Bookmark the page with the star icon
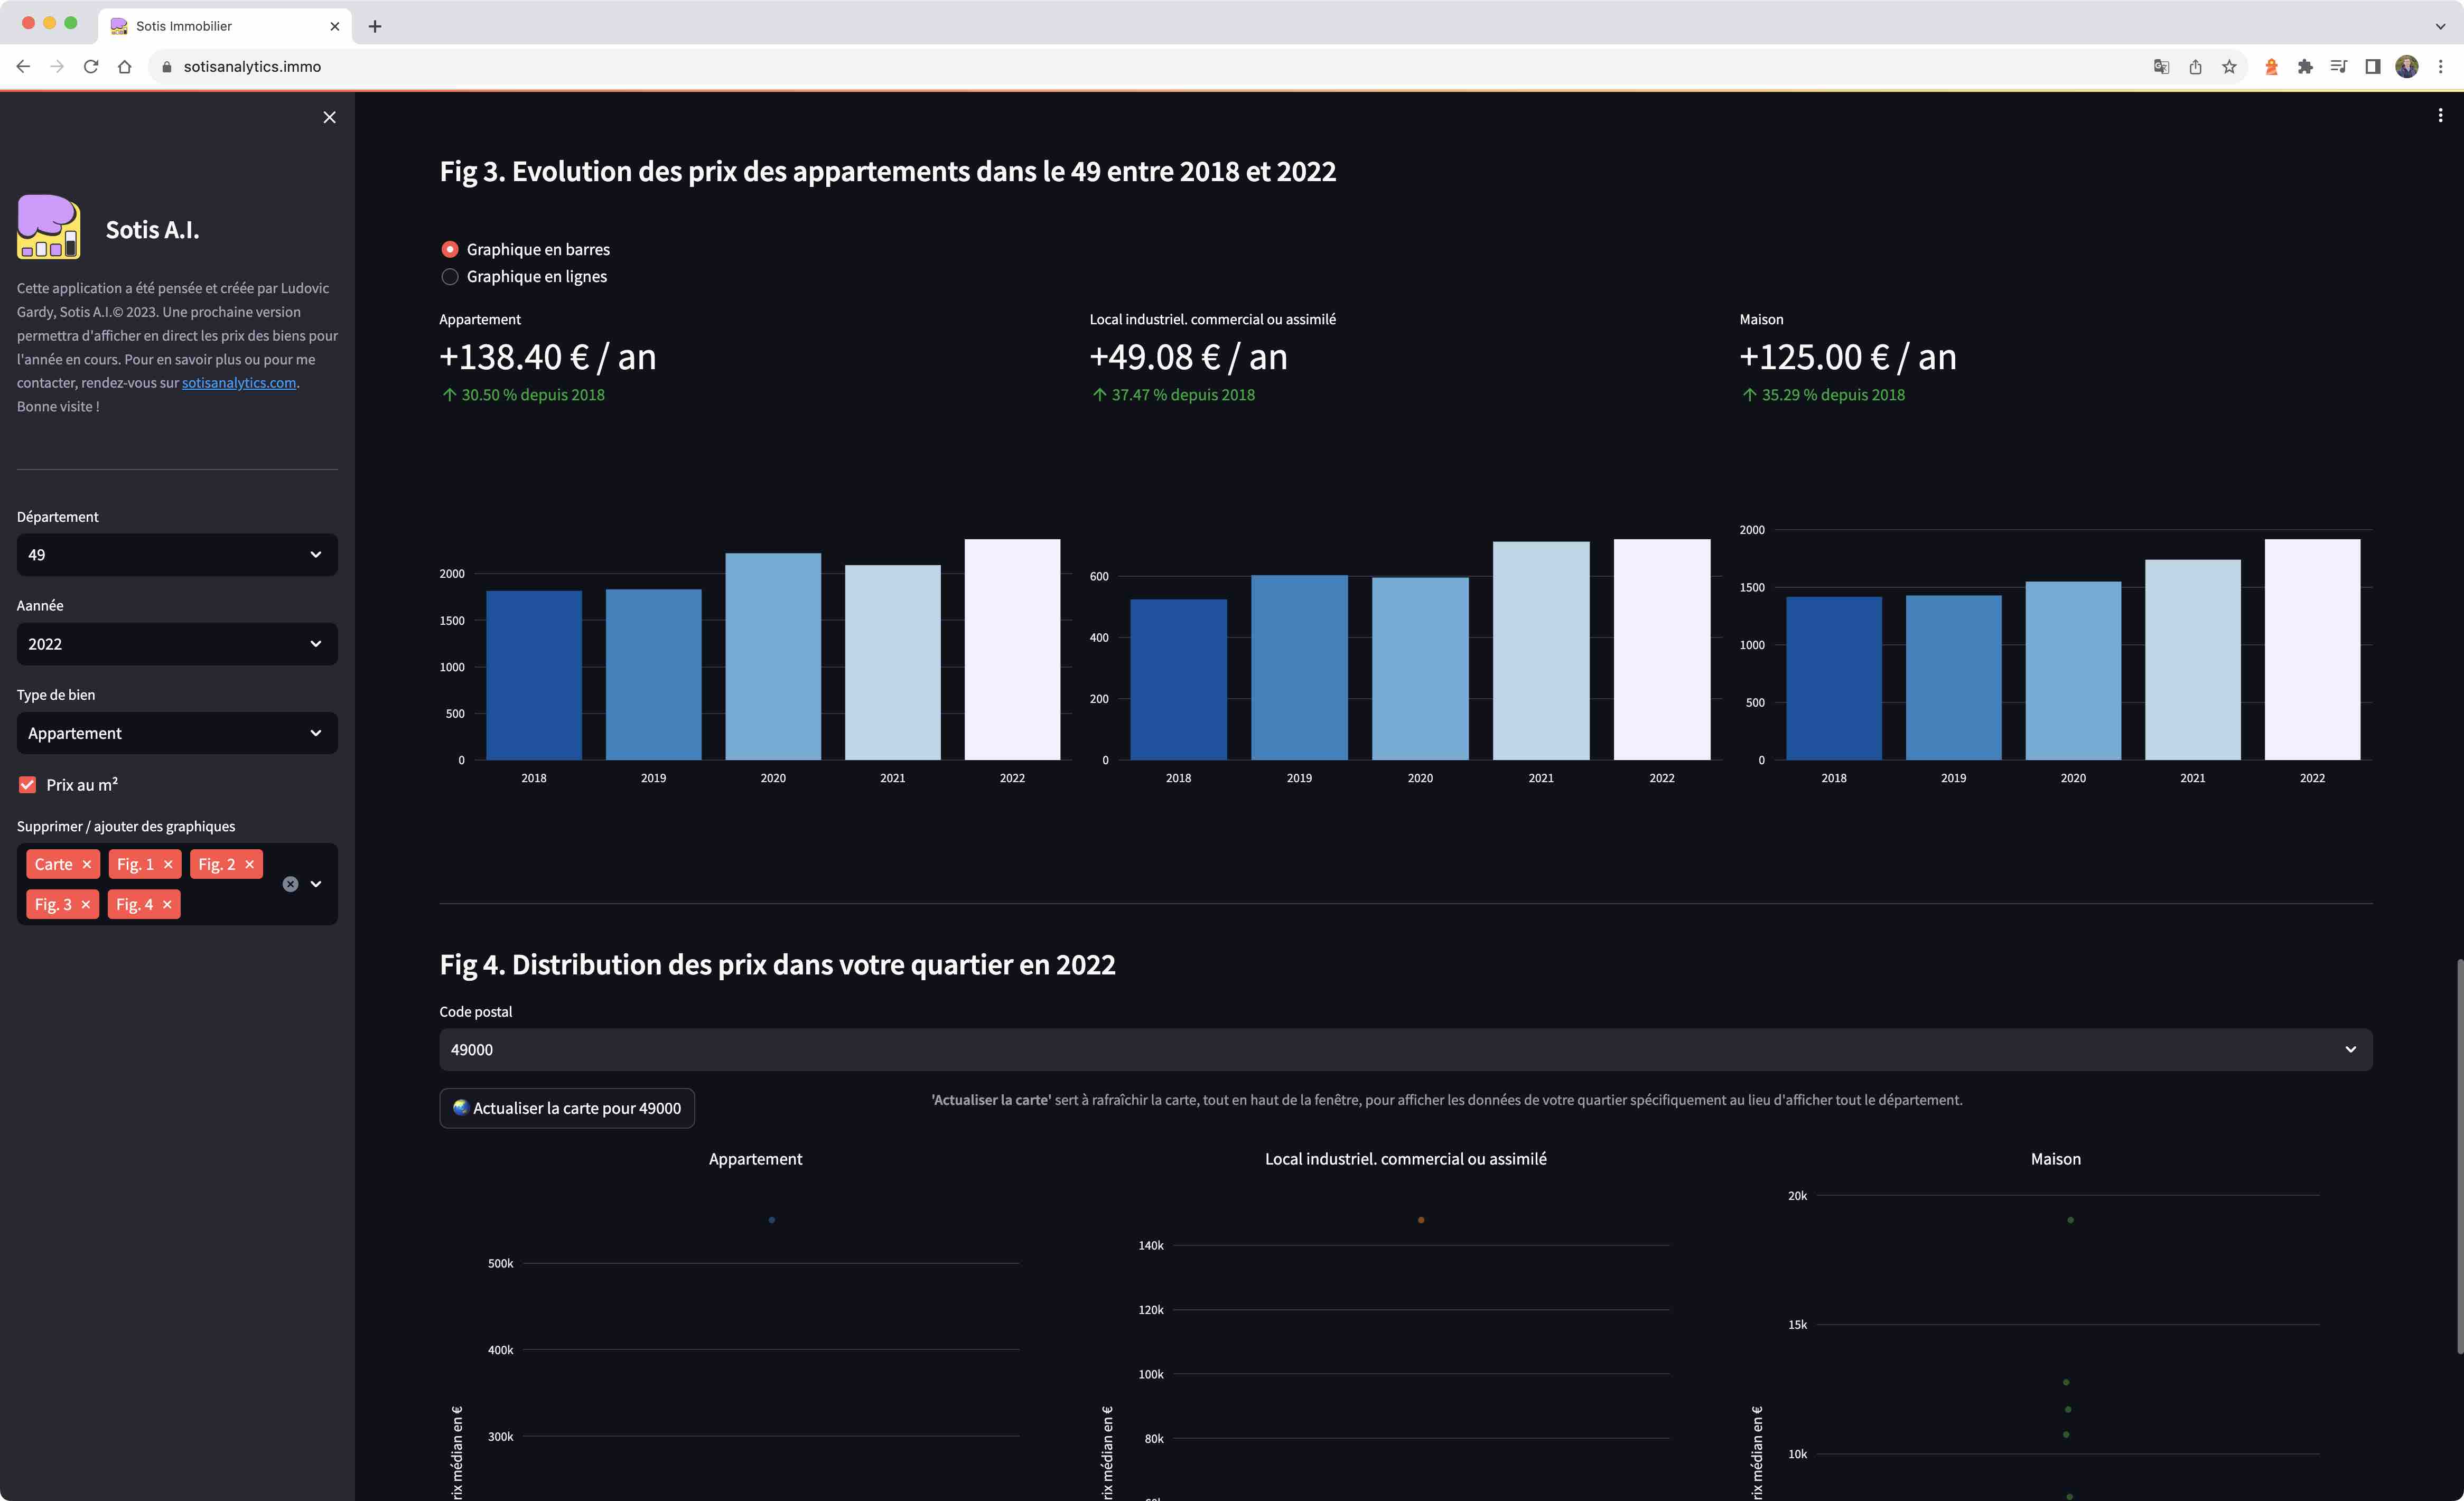2464x1501 pixels. pos(2229,67)
